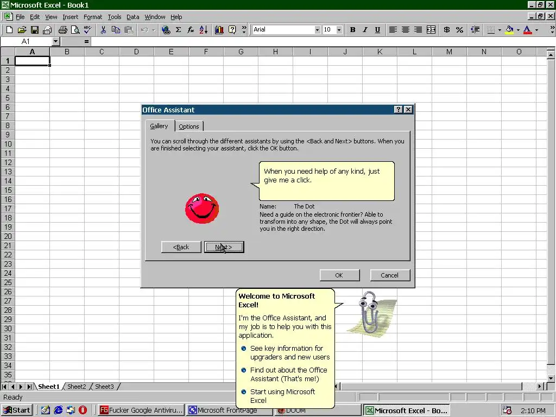The image size is (556, 417).
Task: Click the Next> button in the Gallery
Action: [224, 247]
